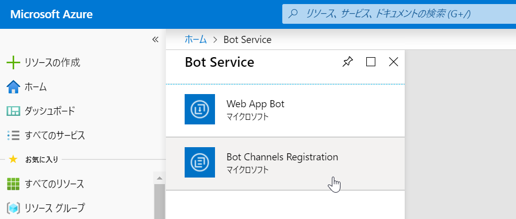Click the Resource Groups cube icon

13,208
